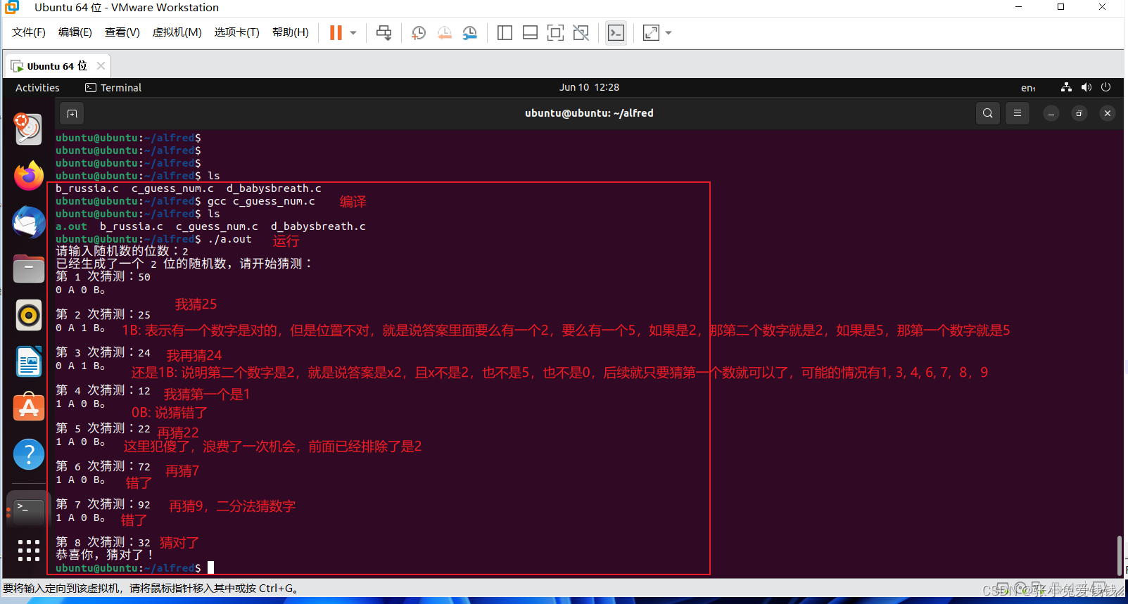This screenshot has width=1128, height=604.
Task: Open the snapshot manager
Action: [470, 33]
